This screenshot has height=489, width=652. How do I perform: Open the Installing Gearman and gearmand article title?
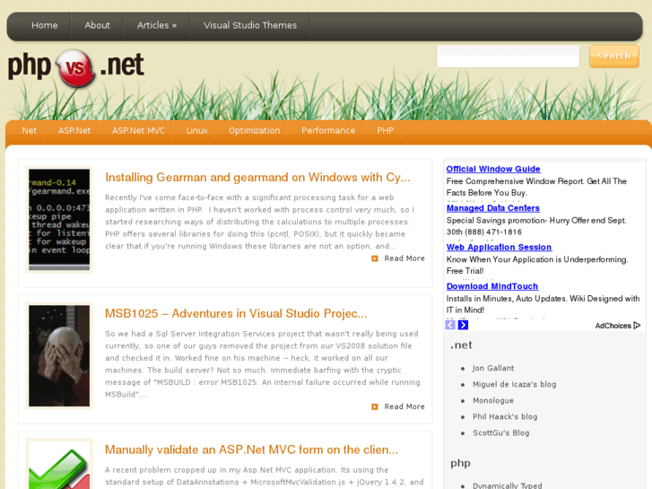[257, 178]
